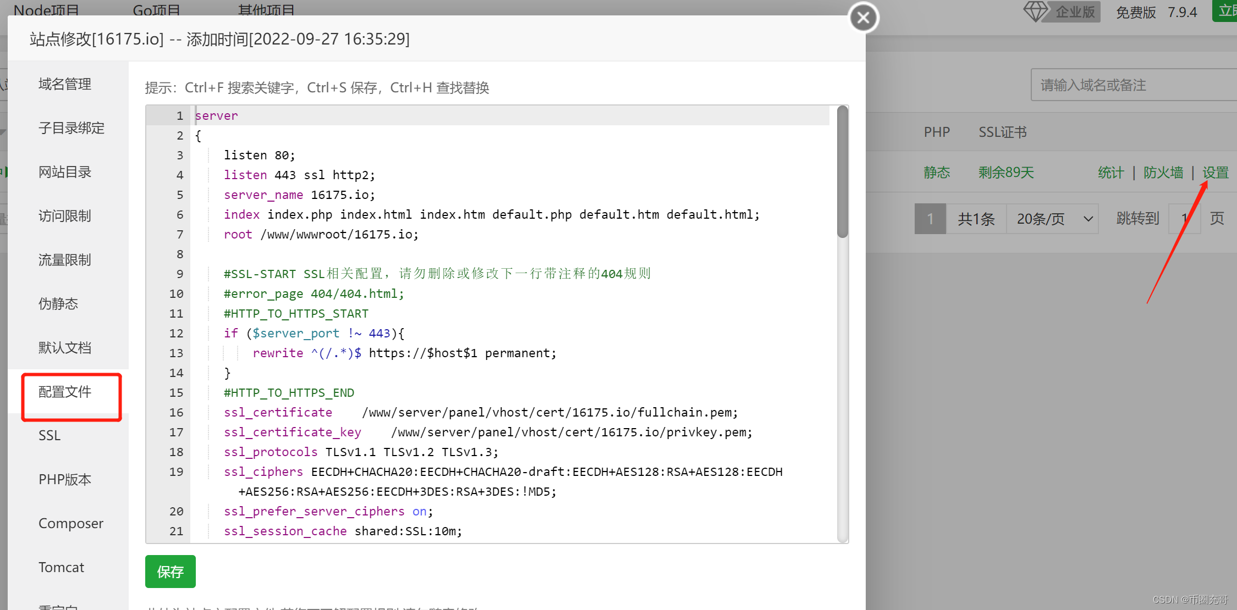Select the 伪静态 sidebar item

[x=58, y=304]
